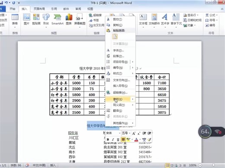
Task: Select Text Direction (文字方向) in context menu
Action: pos(121,80)
